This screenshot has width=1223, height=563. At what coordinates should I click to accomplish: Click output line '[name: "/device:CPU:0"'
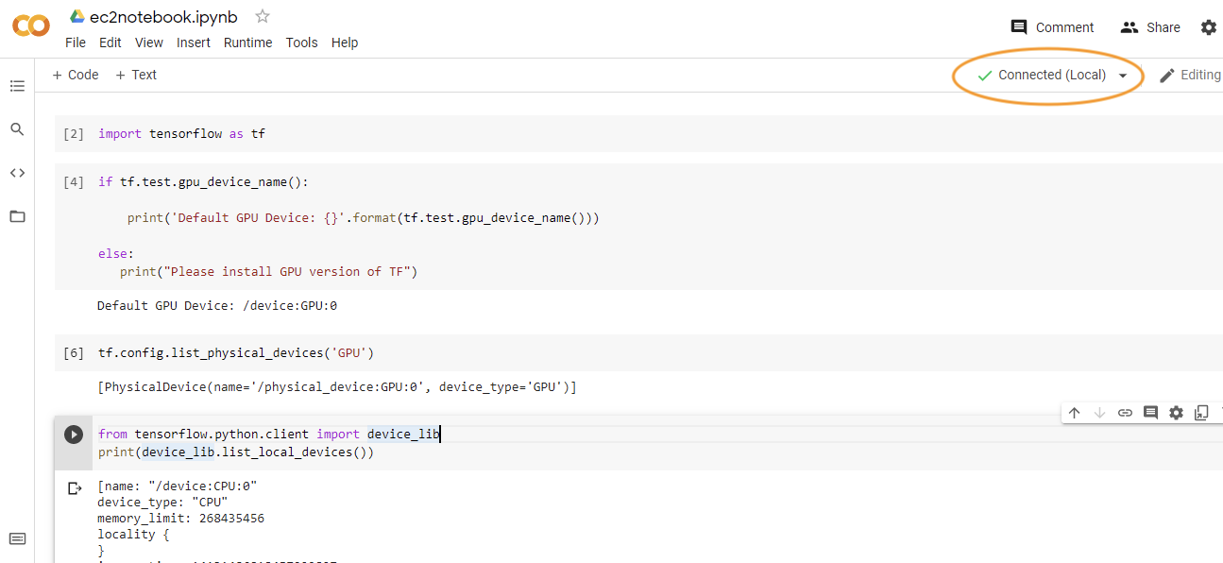177,486
